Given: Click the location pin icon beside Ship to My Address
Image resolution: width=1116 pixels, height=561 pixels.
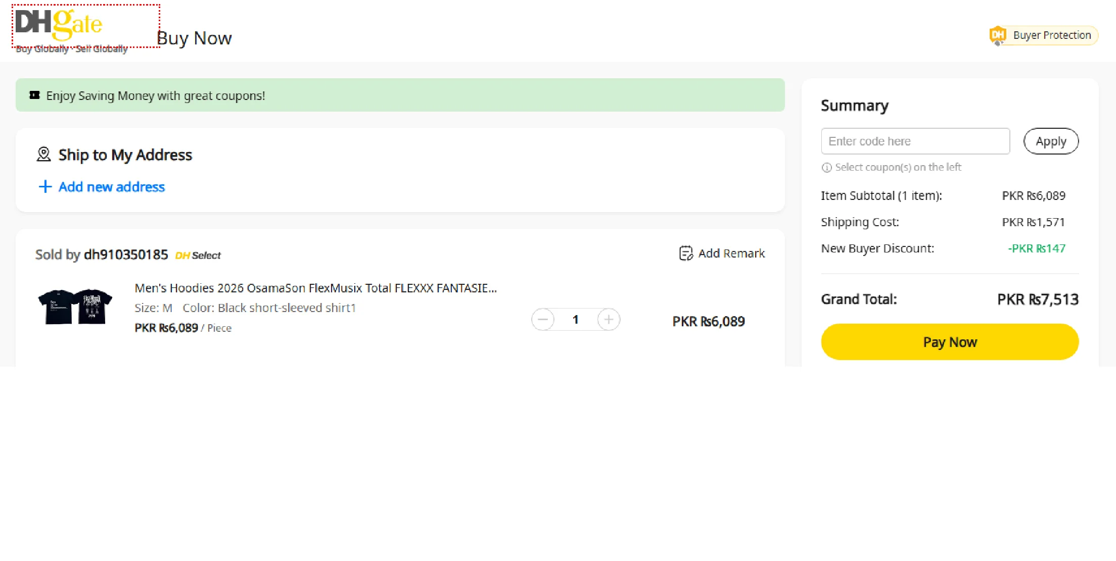Looking at the screenshot, I should tap(44, 155).
